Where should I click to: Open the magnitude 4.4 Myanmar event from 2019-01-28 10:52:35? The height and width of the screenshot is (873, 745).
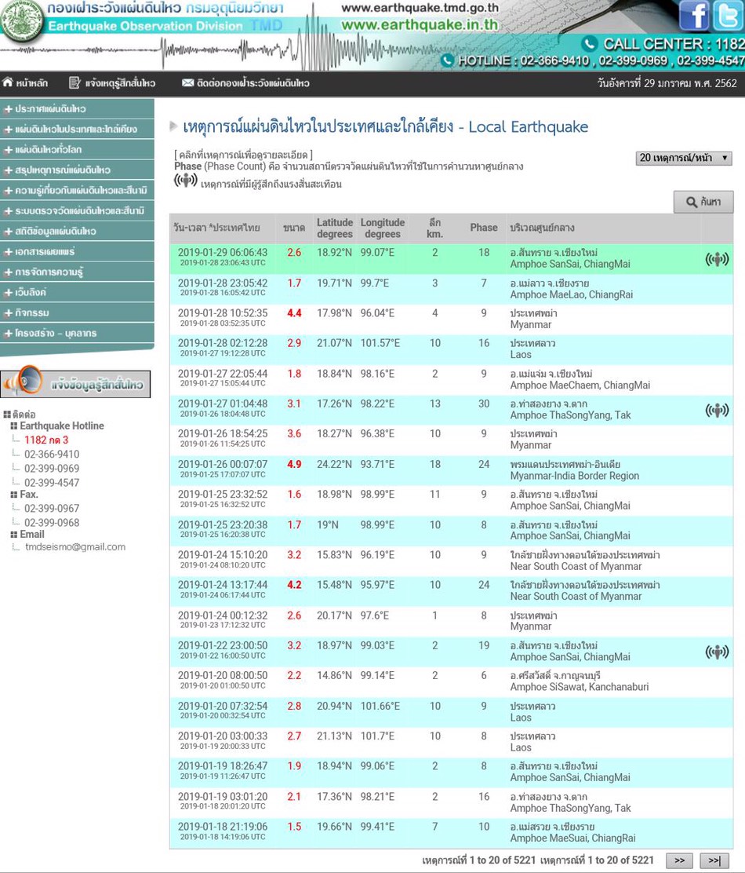[451, 319]
